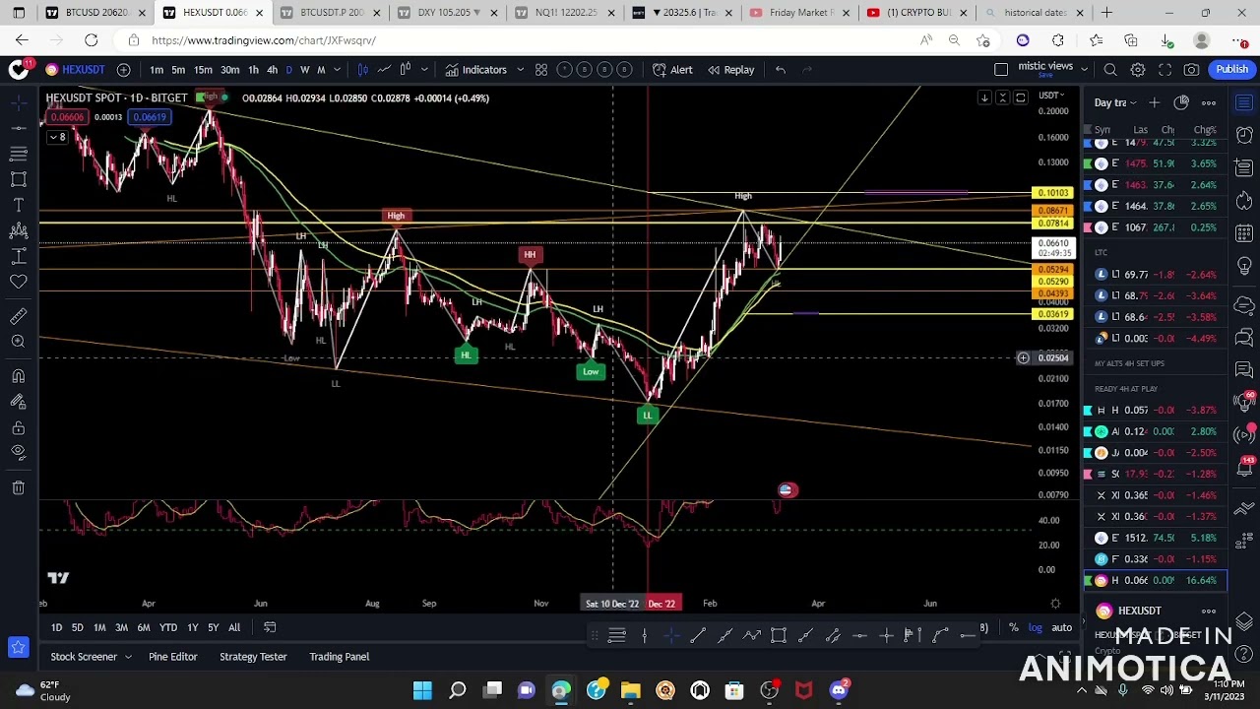
Task: Toggle auto scale
Action: tap(1061, 627)
